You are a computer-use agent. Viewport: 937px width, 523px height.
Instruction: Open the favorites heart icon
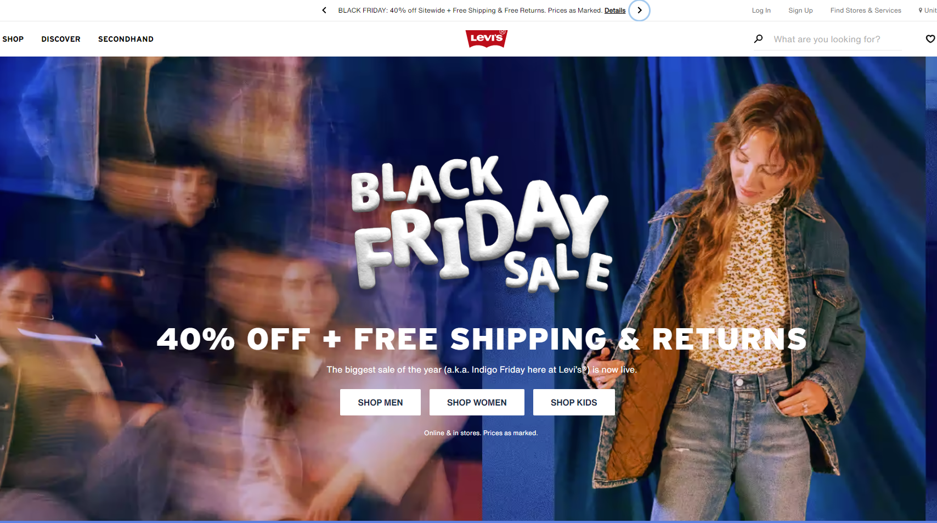click(930, 39)
